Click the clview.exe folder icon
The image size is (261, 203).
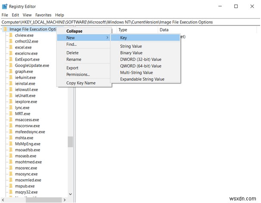point(11,35)
